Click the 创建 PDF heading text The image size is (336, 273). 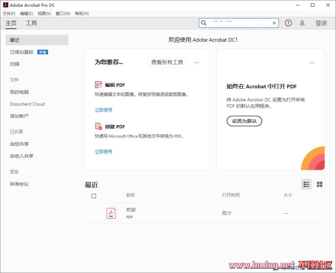(x=115, y=127)
